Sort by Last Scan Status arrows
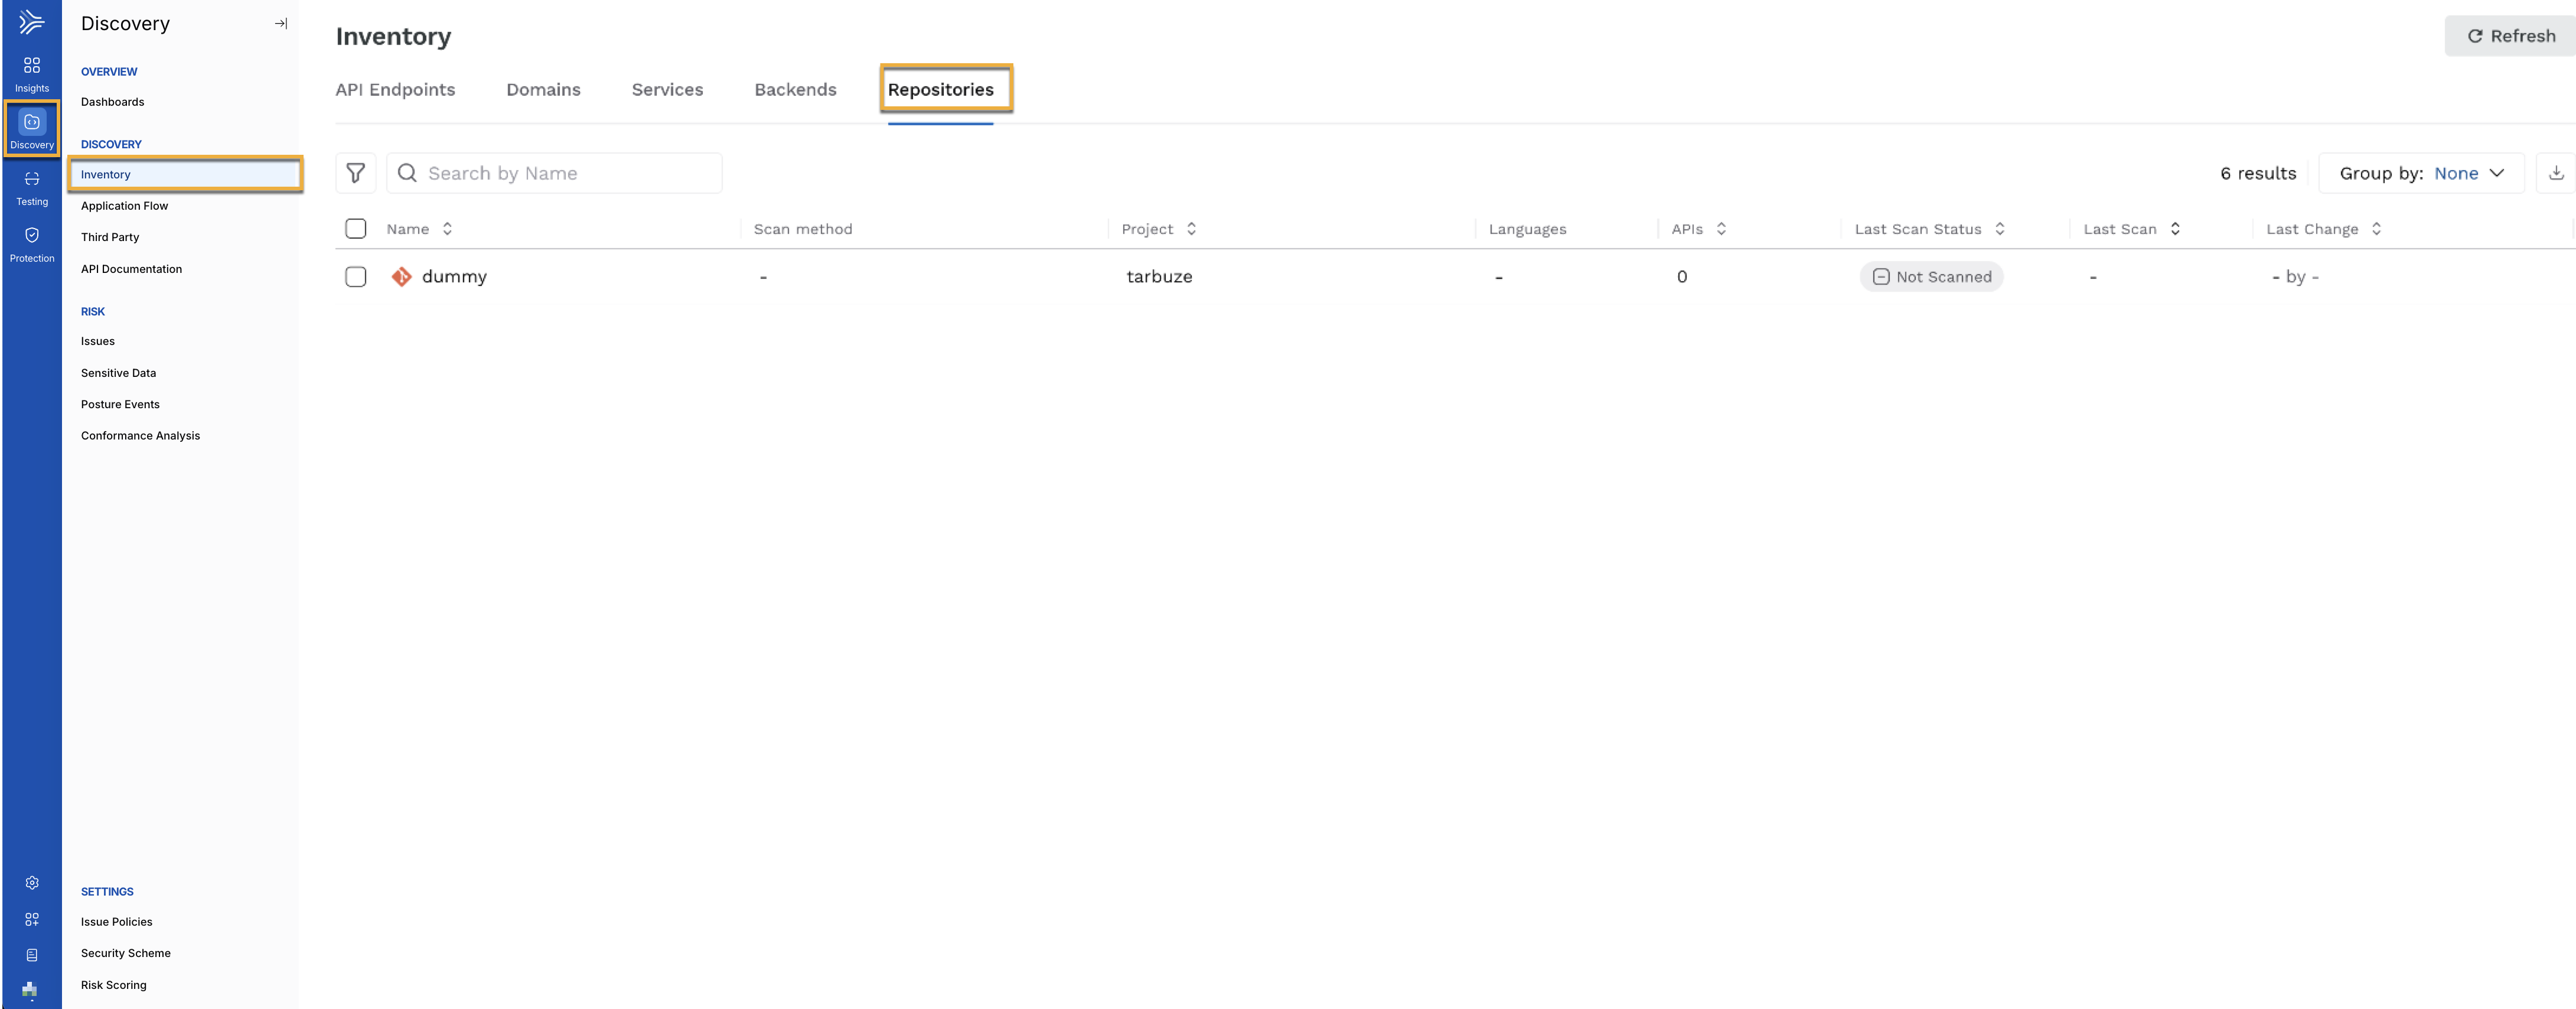Image resolution: width=2576 pixels, height=1009 pixels. [1999, 229]
